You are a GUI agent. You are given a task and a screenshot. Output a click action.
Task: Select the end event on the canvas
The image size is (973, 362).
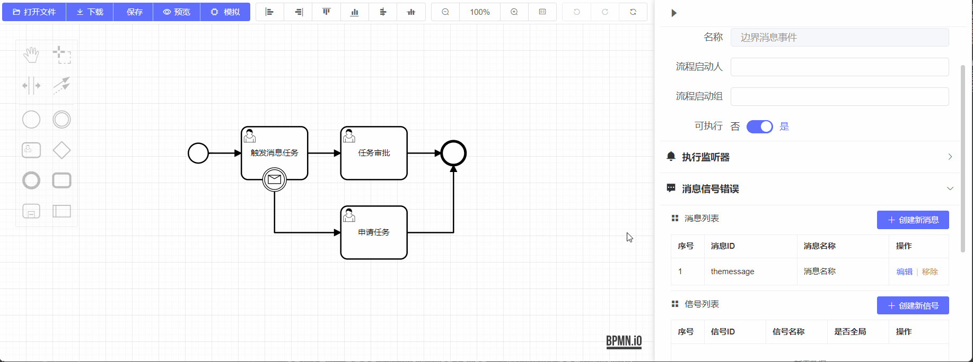point(453,153)
